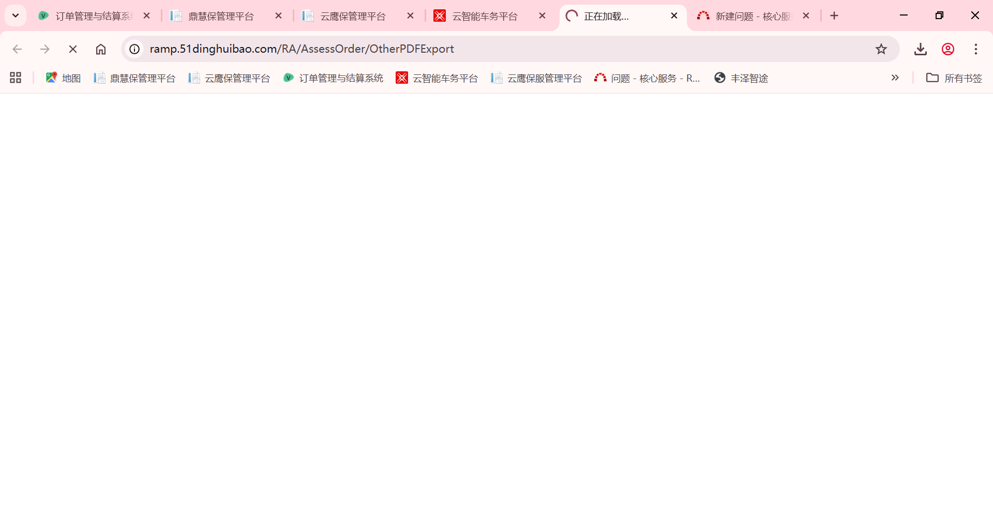Open a new tab with plus button
Image resolution: width=993 pixels, height=527 pixels.
[834, 16]
